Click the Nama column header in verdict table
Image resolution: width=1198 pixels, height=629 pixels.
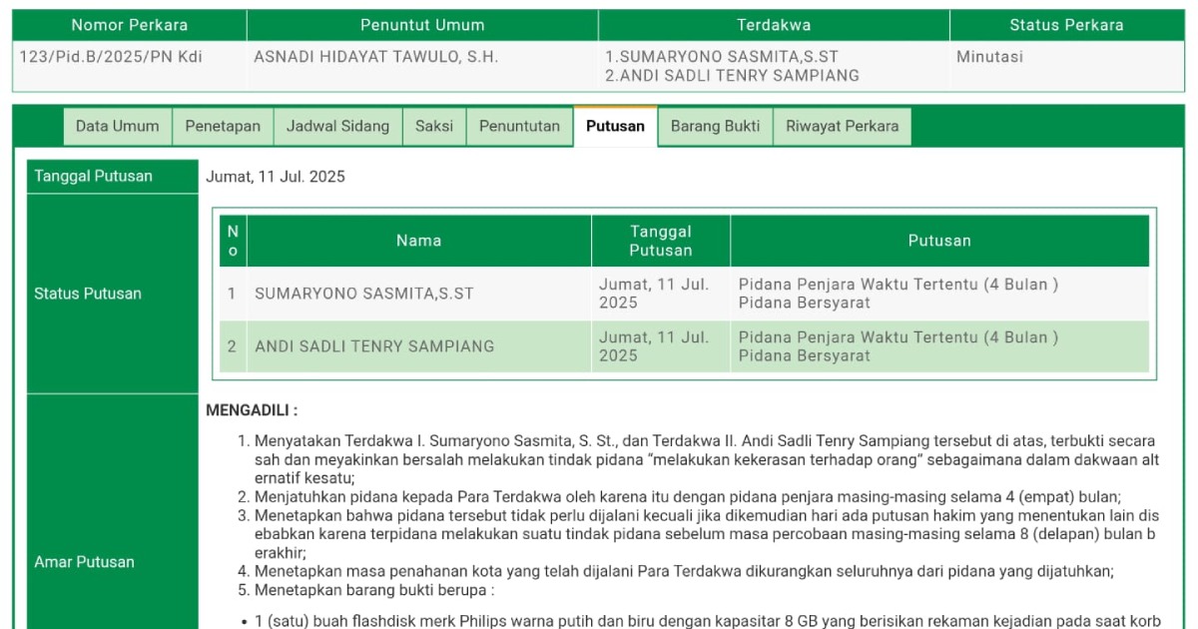418,241
